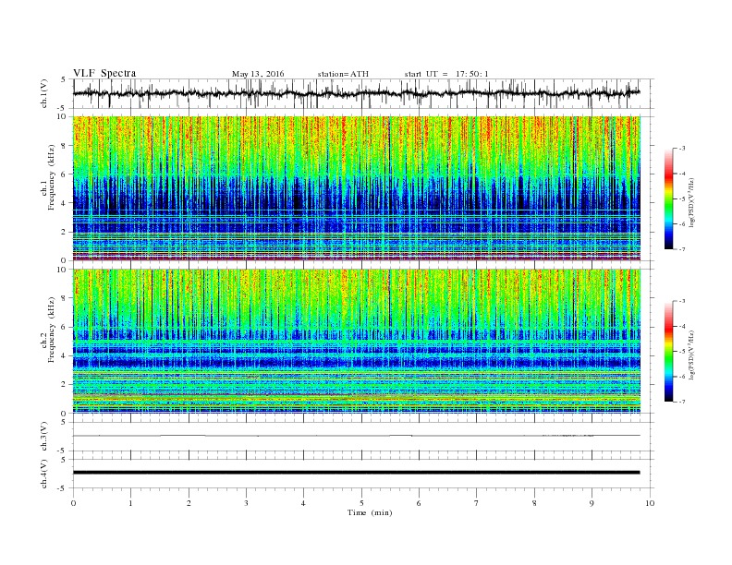Click the "ch.4(V)" axis label
The height and width of the screenshot is (565, 732).
pyautogui.click(x=44, y=475)
